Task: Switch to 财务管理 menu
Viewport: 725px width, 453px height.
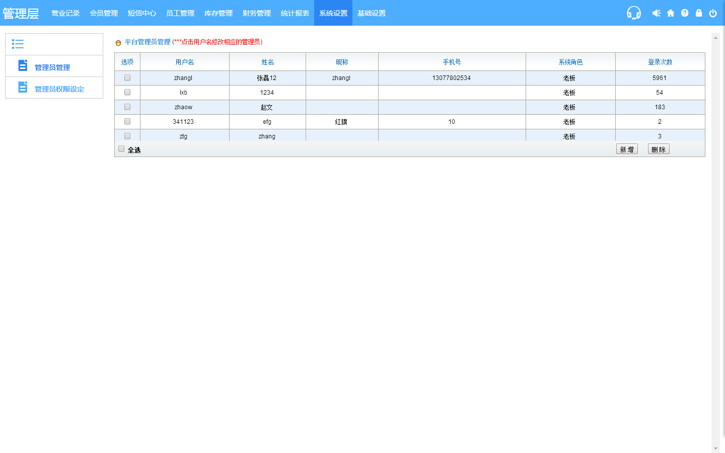Action: (x=257, y=13)
